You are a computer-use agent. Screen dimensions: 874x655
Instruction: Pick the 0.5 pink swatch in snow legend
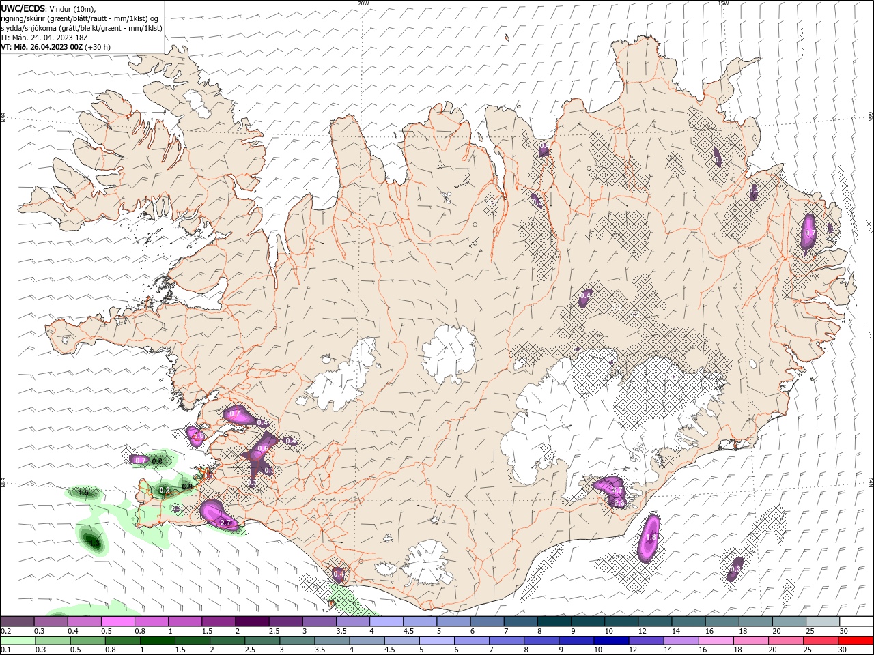tap(117, 622)
